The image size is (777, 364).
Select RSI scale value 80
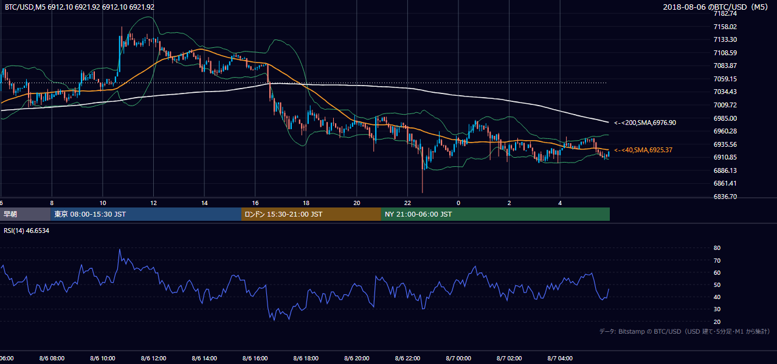tap(717, 248)
